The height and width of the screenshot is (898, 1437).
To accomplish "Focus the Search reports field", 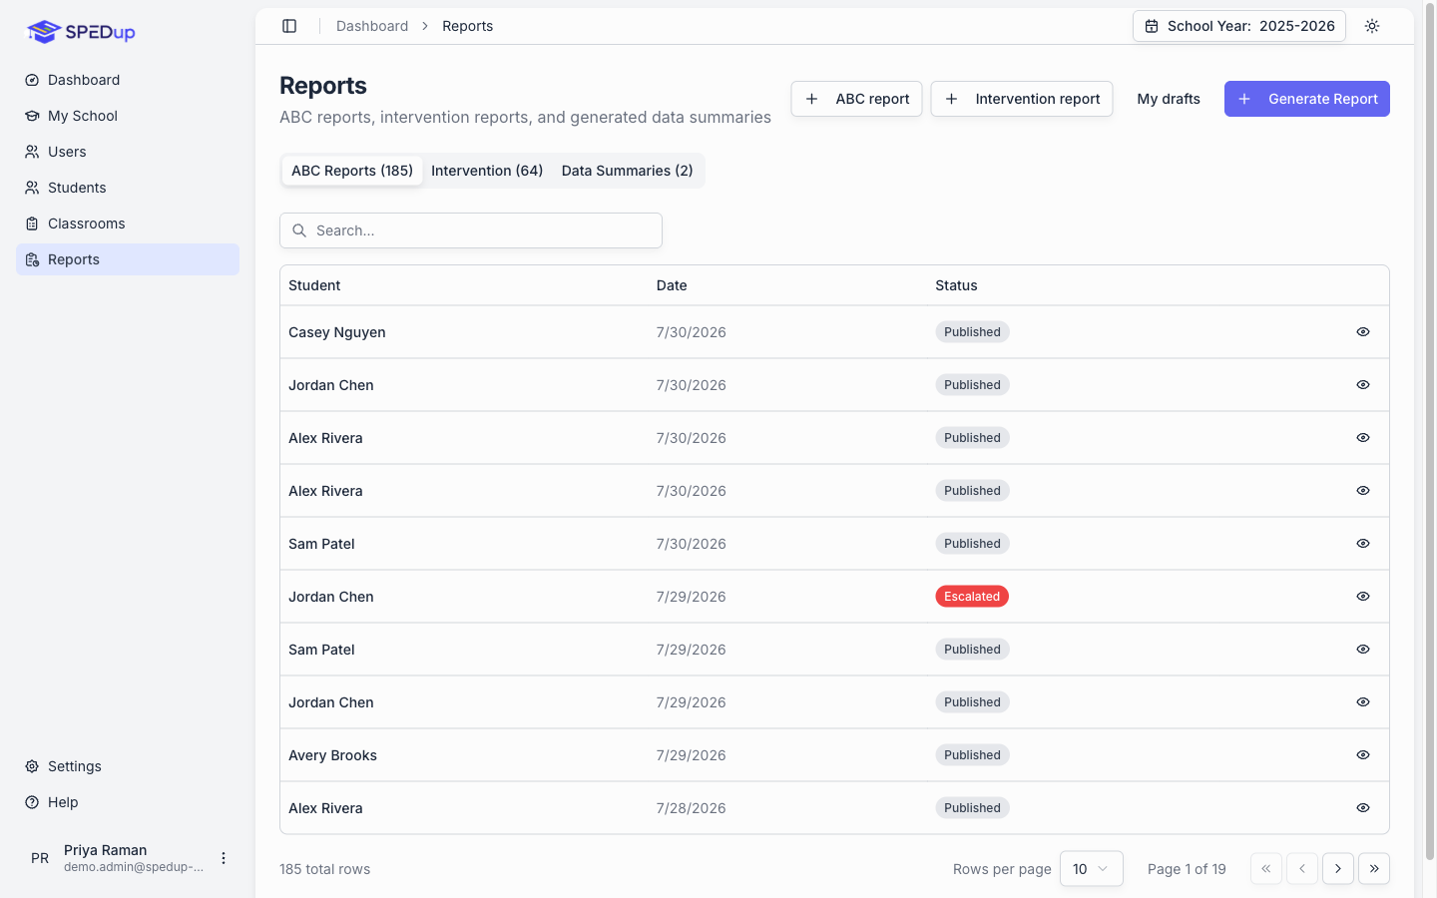I will pyautogui.click(x=471, y=230).
